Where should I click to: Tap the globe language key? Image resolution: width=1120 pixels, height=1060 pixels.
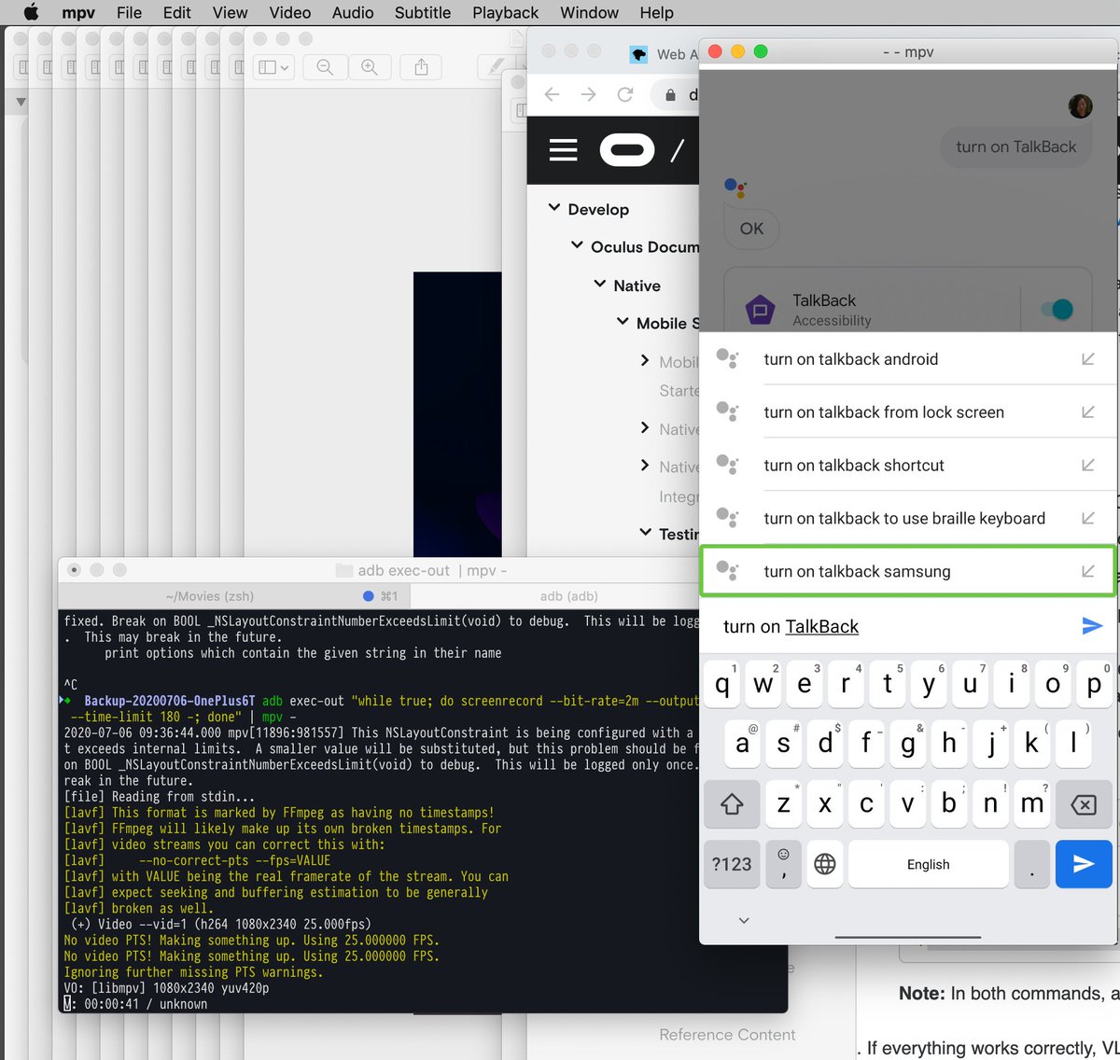pyautogui.click(x=825, y=864)
